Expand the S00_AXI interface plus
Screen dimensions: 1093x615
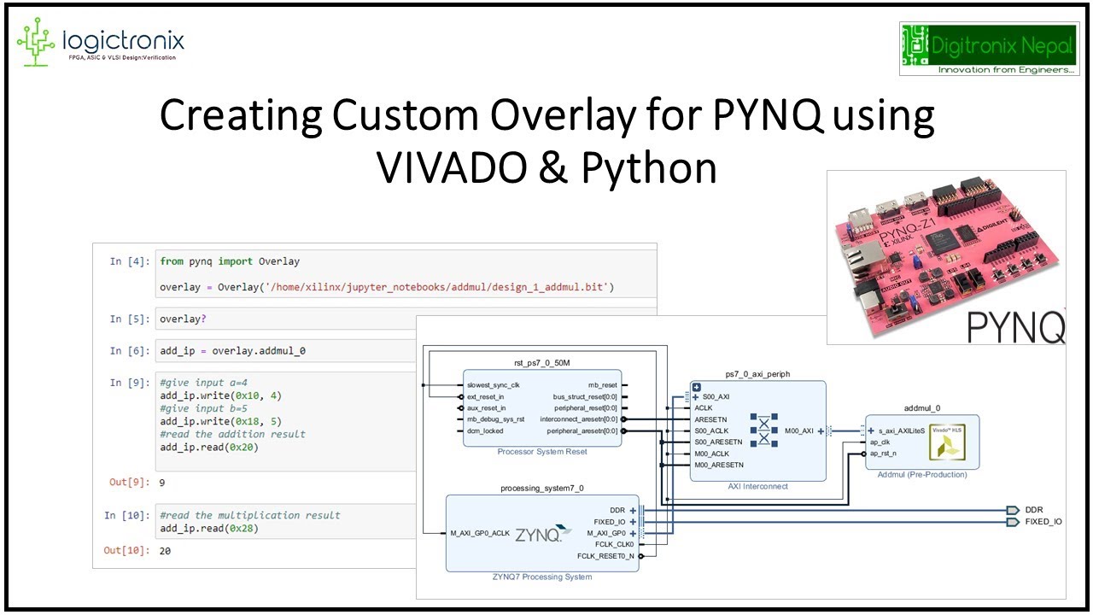click(x=696, y=397)
